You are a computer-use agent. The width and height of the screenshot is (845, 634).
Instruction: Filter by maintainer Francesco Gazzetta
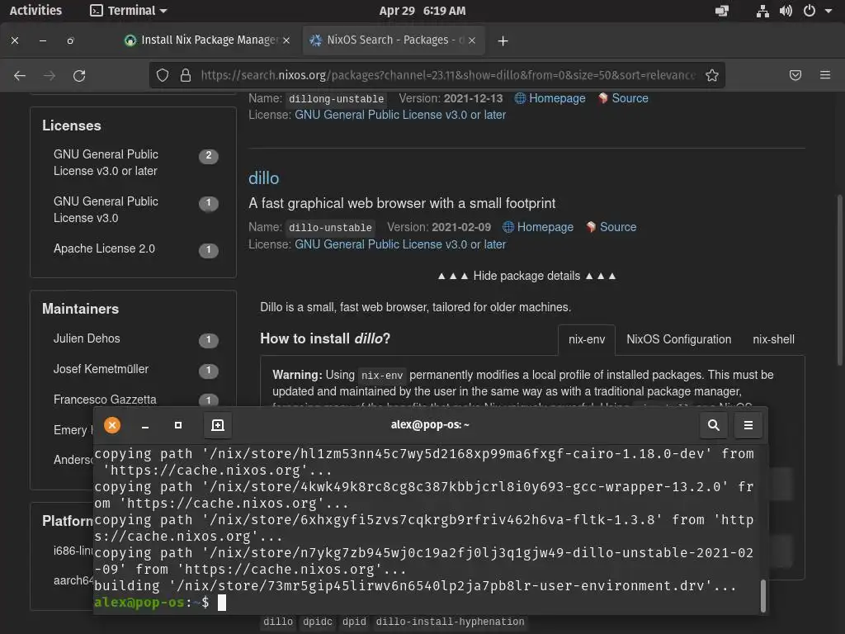(135, 400)
